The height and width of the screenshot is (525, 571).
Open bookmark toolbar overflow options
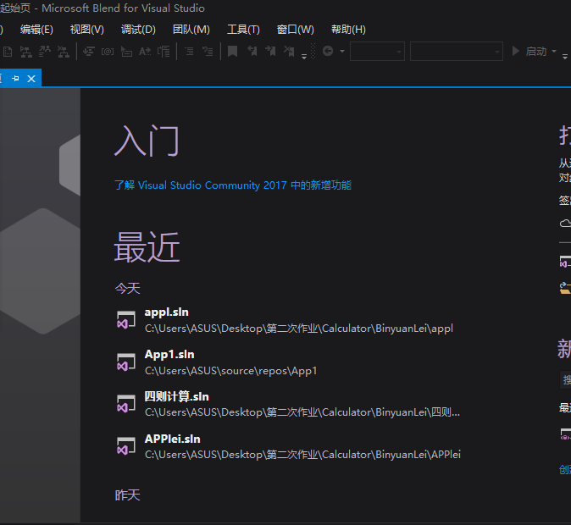pos(304,56)
